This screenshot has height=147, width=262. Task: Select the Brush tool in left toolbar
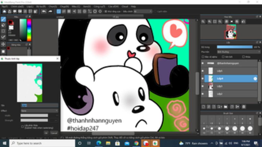click(x=3, y=19)
